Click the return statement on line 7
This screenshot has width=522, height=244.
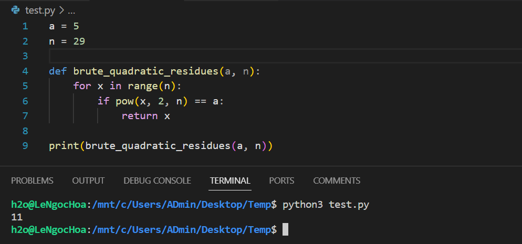(x=139, y=115)
